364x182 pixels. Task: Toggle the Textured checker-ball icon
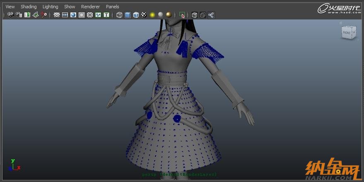(144, 15)
